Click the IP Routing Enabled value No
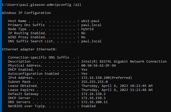Image resolution: width=171 pixels, height=112 pixels. point(83,33)
